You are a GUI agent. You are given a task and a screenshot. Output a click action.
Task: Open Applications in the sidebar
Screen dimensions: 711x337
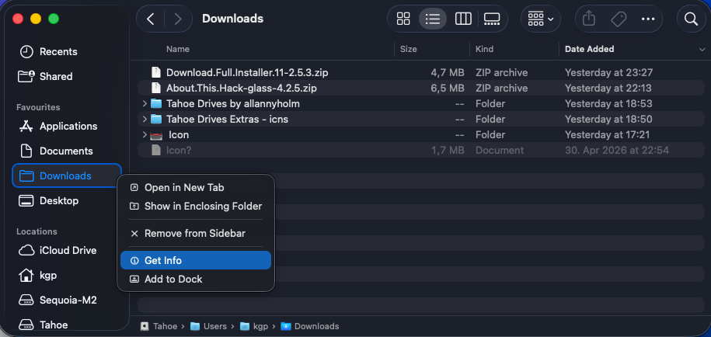click(x=58, y=126)
